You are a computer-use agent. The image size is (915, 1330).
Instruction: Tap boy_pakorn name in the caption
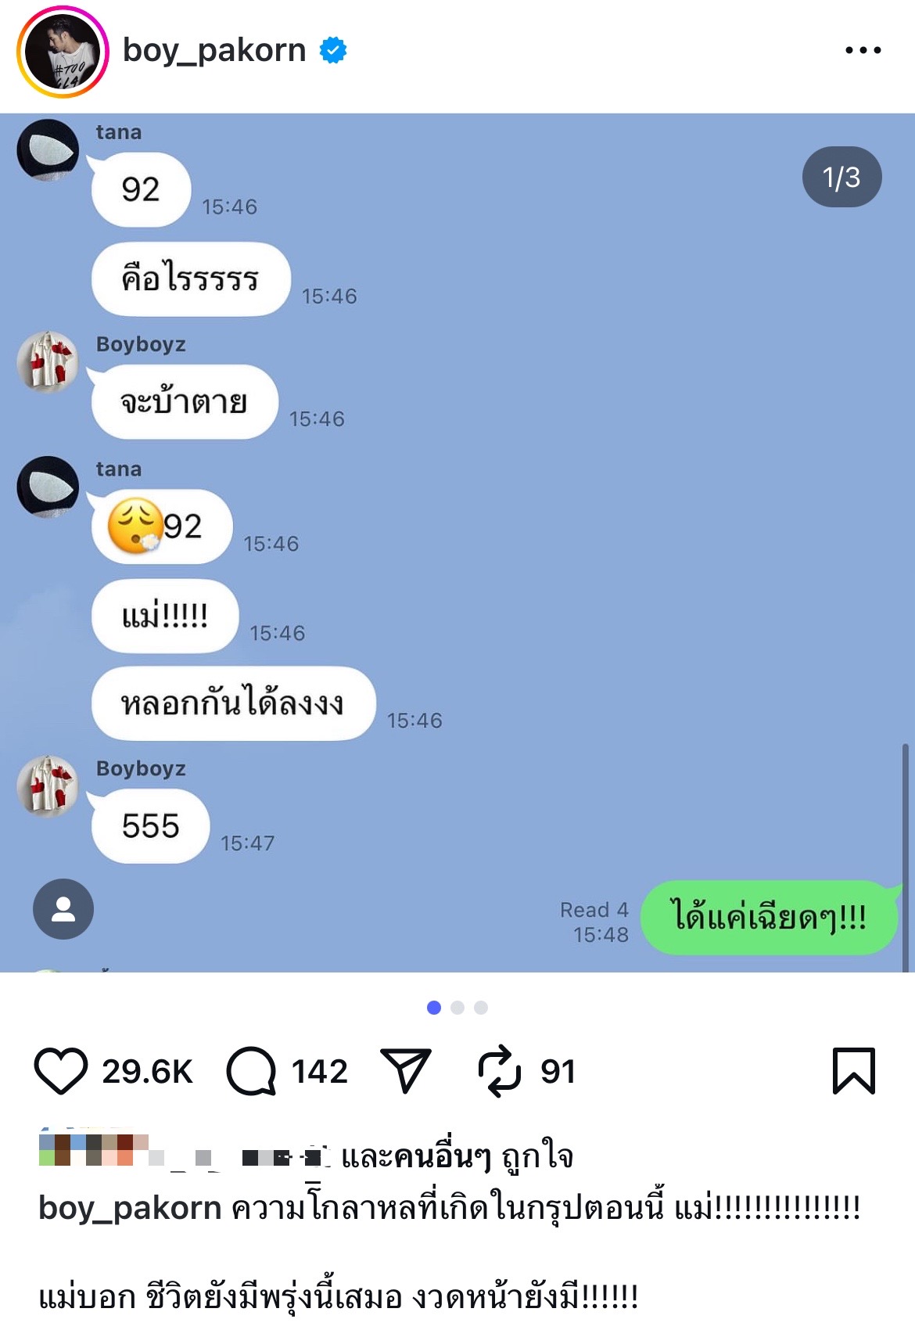(130, 1208)
